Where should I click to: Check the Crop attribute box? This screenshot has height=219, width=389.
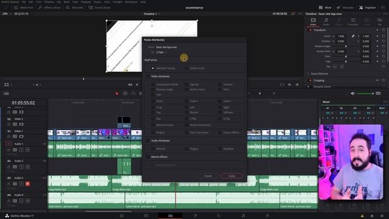[x=153, y=107]
